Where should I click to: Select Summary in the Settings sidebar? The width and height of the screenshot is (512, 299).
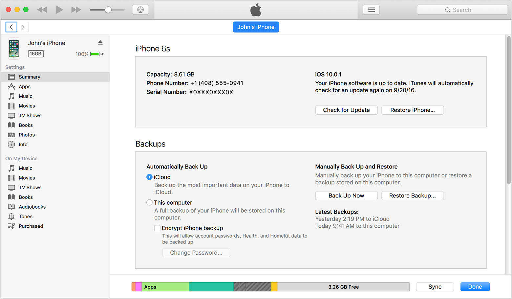point(30,77)
